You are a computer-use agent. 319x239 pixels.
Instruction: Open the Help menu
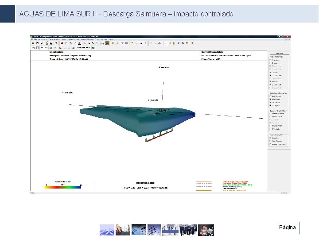(x=110, y=39)
